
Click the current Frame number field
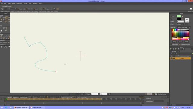click(94, 94)
